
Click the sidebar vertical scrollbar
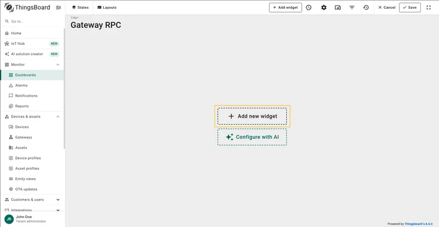[x=64, y=89]
